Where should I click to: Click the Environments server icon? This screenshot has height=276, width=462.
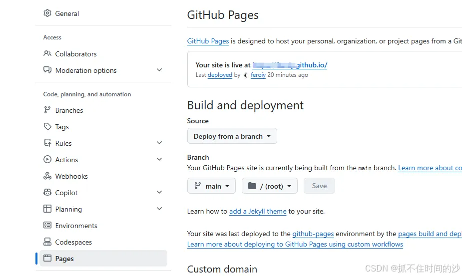[x=47, y=225]
